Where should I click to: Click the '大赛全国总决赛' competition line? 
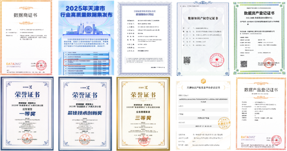click(143, 107)
